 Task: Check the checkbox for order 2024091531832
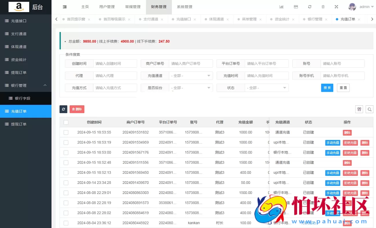coord(66,132)
